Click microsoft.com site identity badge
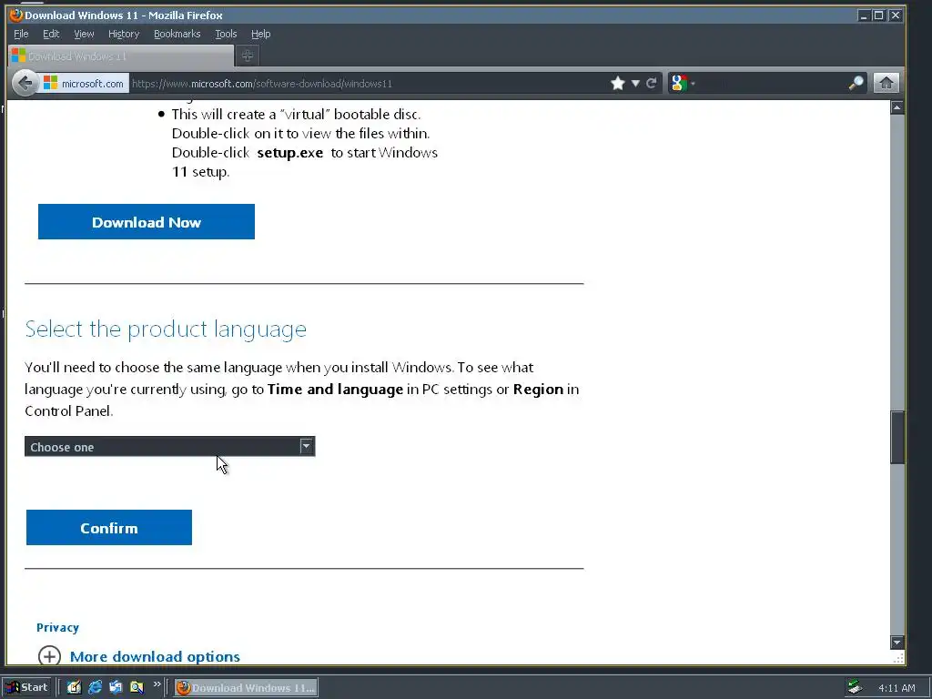932x699 pixels. point(85,83)
